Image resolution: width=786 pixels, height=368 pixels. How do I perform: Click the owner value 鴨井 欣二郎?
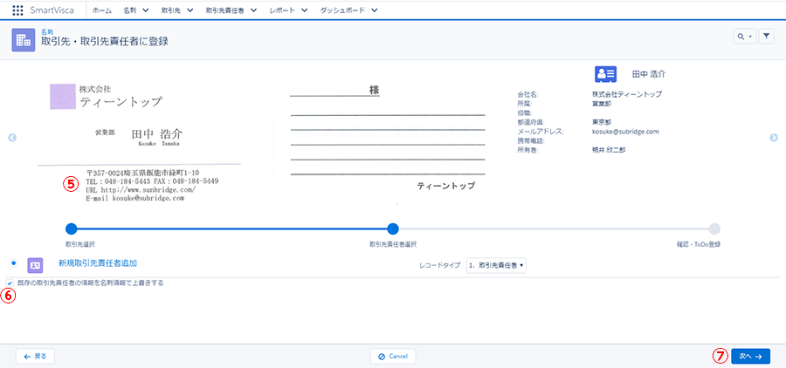(609, 150)
